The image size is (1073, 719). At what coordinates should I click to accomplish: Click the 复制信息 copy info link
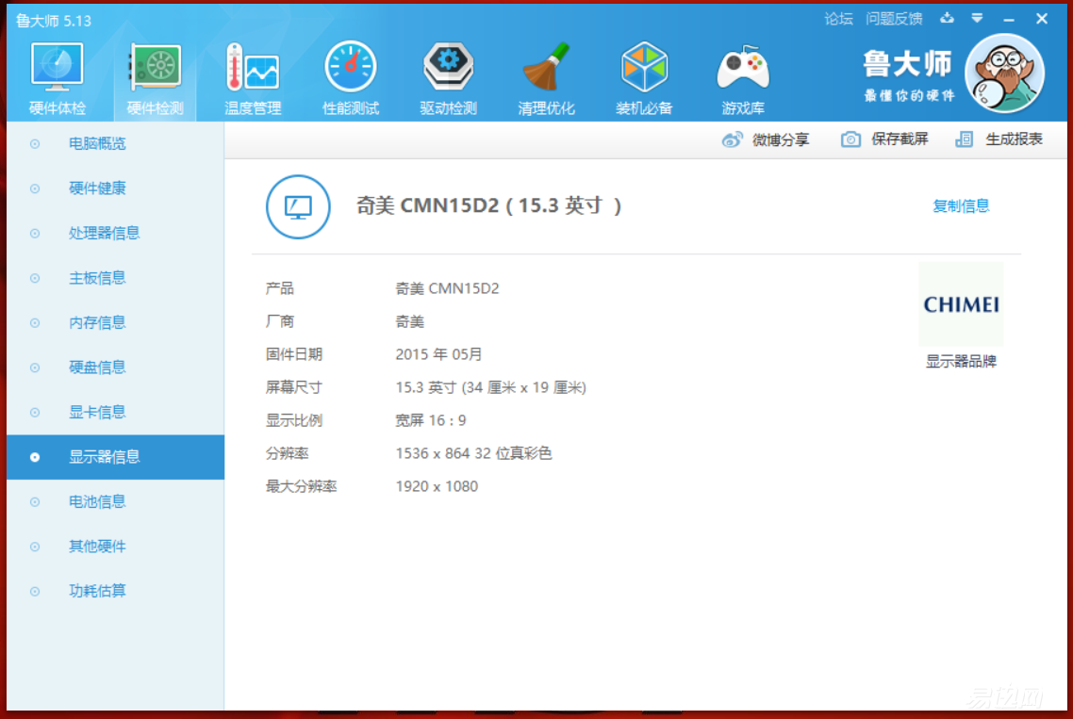point(961,206)
